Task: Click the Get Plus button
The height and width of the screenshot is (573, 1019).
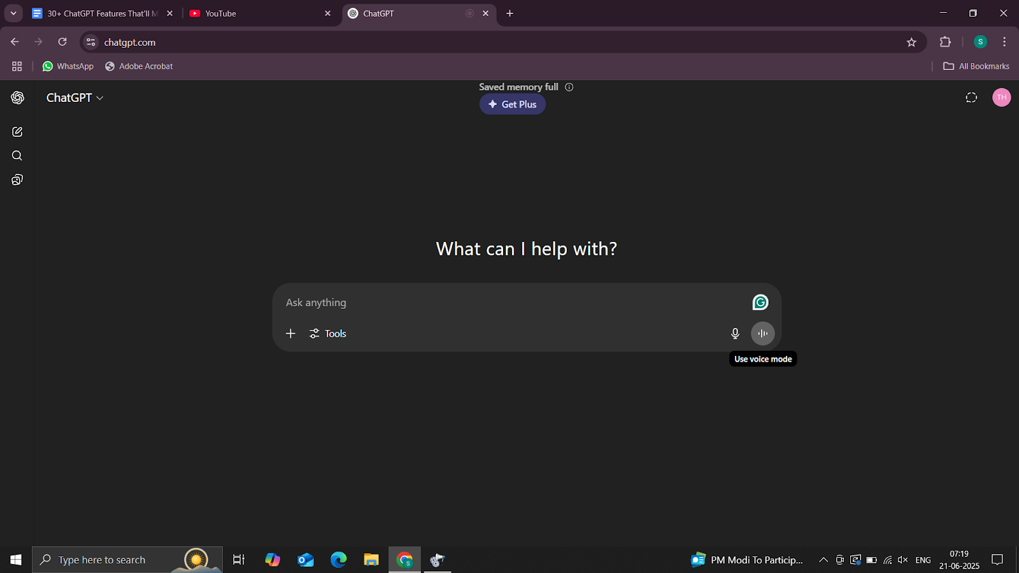Action: tap(513, 104)
